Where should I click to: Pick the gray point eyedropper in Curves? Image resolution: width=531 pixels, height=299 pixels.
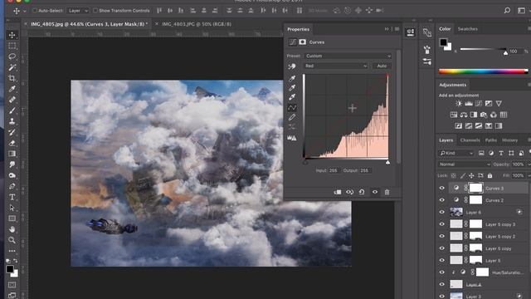point(292,88)
